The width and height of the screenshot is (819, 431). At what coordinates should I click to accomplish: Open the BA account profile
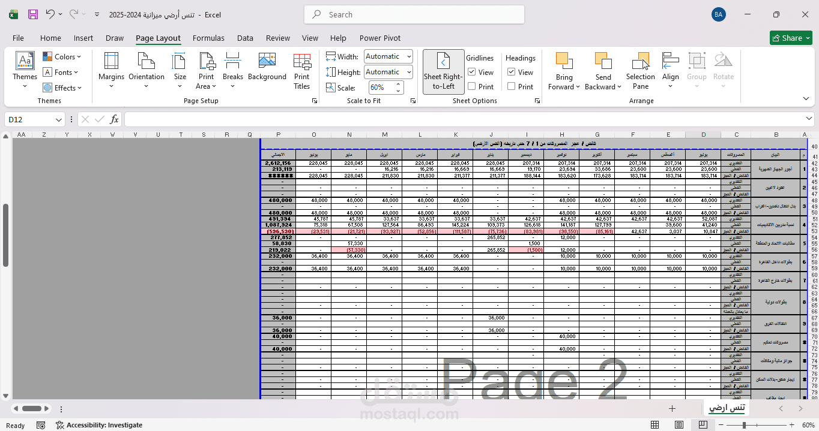pos(718,14)
